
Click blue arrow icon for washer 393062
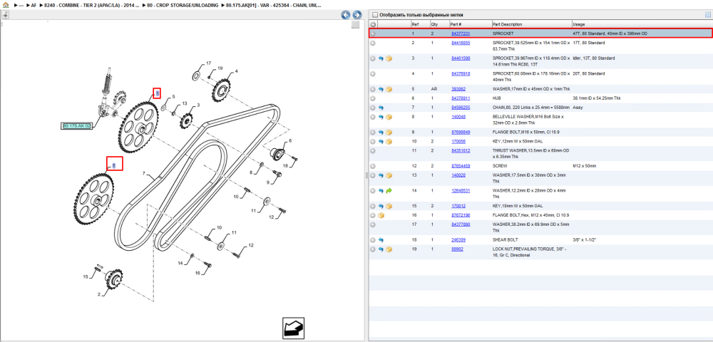click(381, 89)
